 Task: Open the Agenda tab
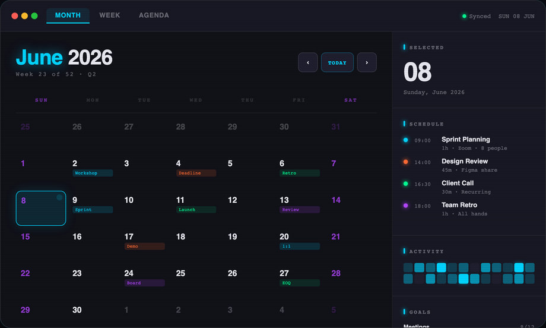pyautogui.click(x=154, y=15)
